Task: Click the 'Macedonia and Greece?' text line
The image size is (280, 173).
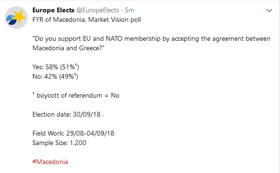Action: coord(68,48)
